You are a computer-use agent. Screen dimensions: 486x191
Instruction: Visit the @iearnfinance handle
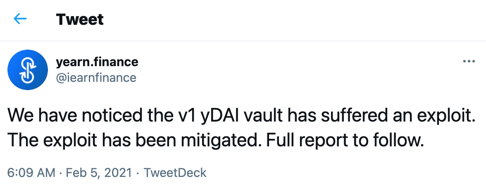point(96,77)
